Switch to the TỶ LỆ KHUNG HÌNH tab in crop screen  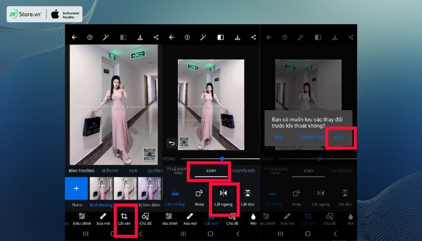click(x=178, y=171)
